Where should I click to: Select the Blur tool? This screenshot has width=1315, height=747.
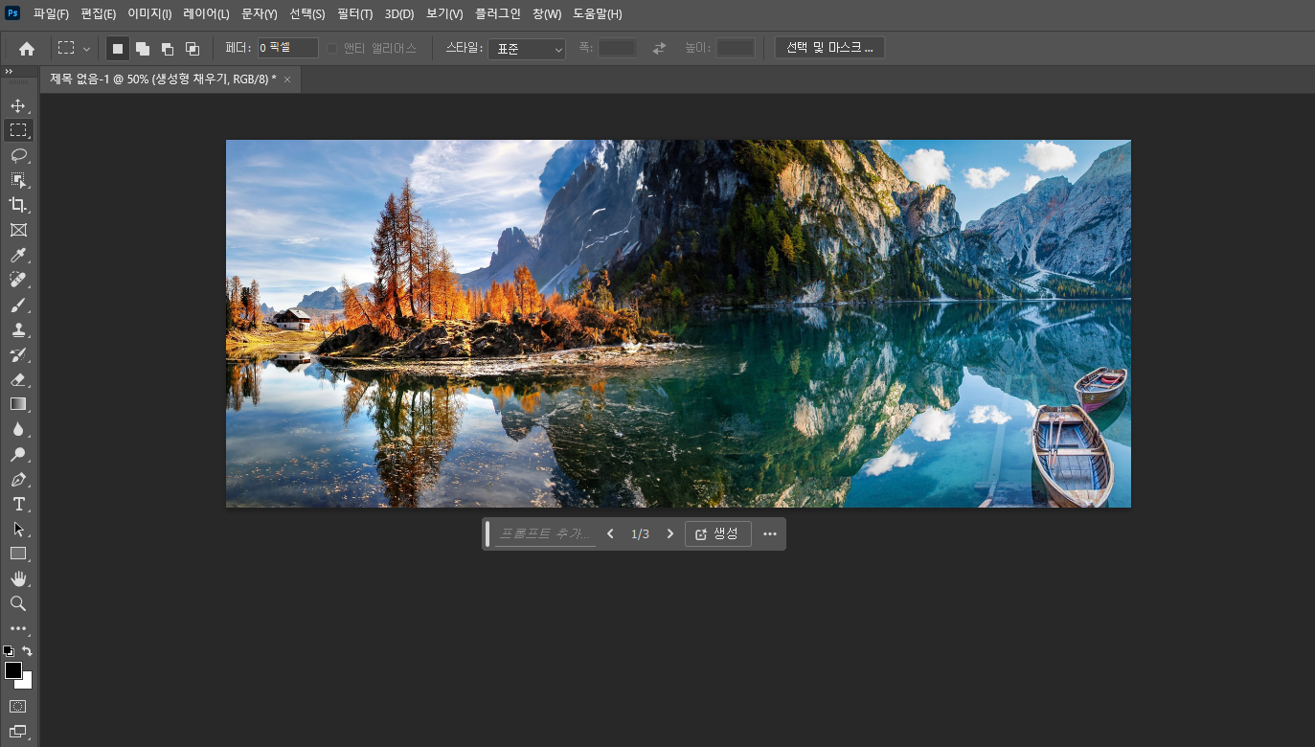coord(18,429)
